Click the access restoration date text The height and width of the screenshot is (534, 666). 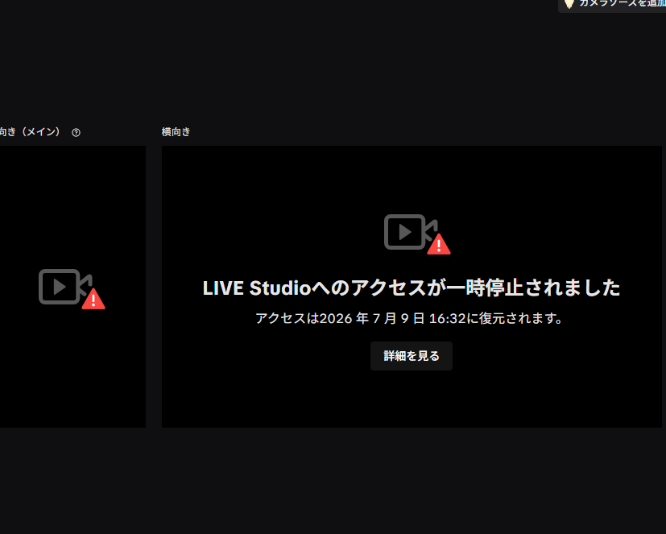[409, 318]
